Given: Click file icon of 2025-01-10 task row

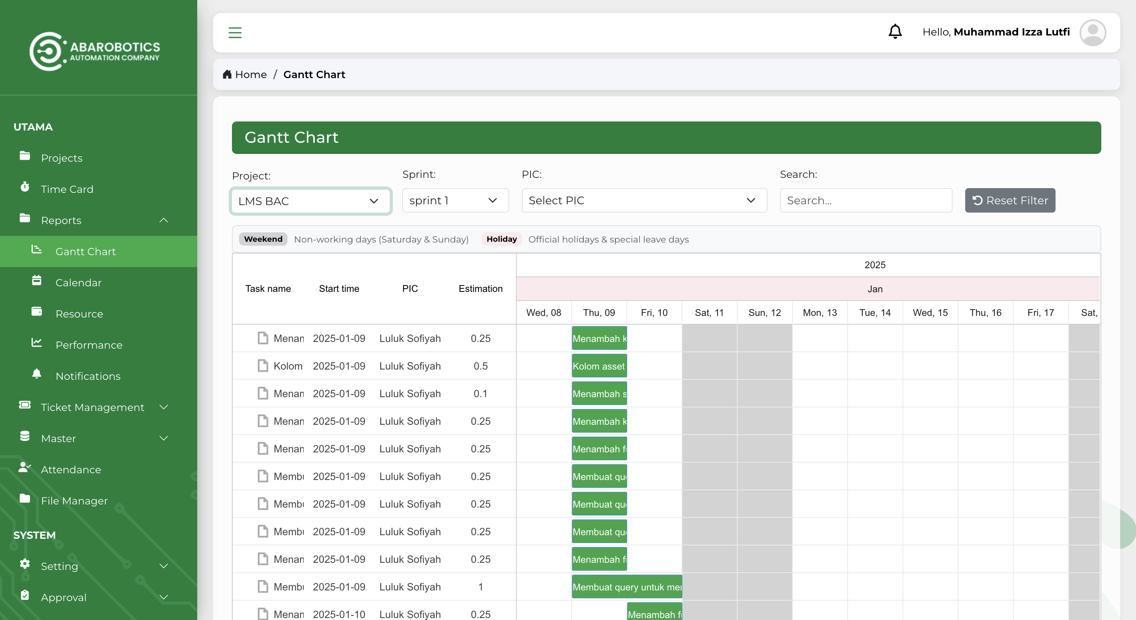Looking at the screenshot, I should [x=263, y=614].
